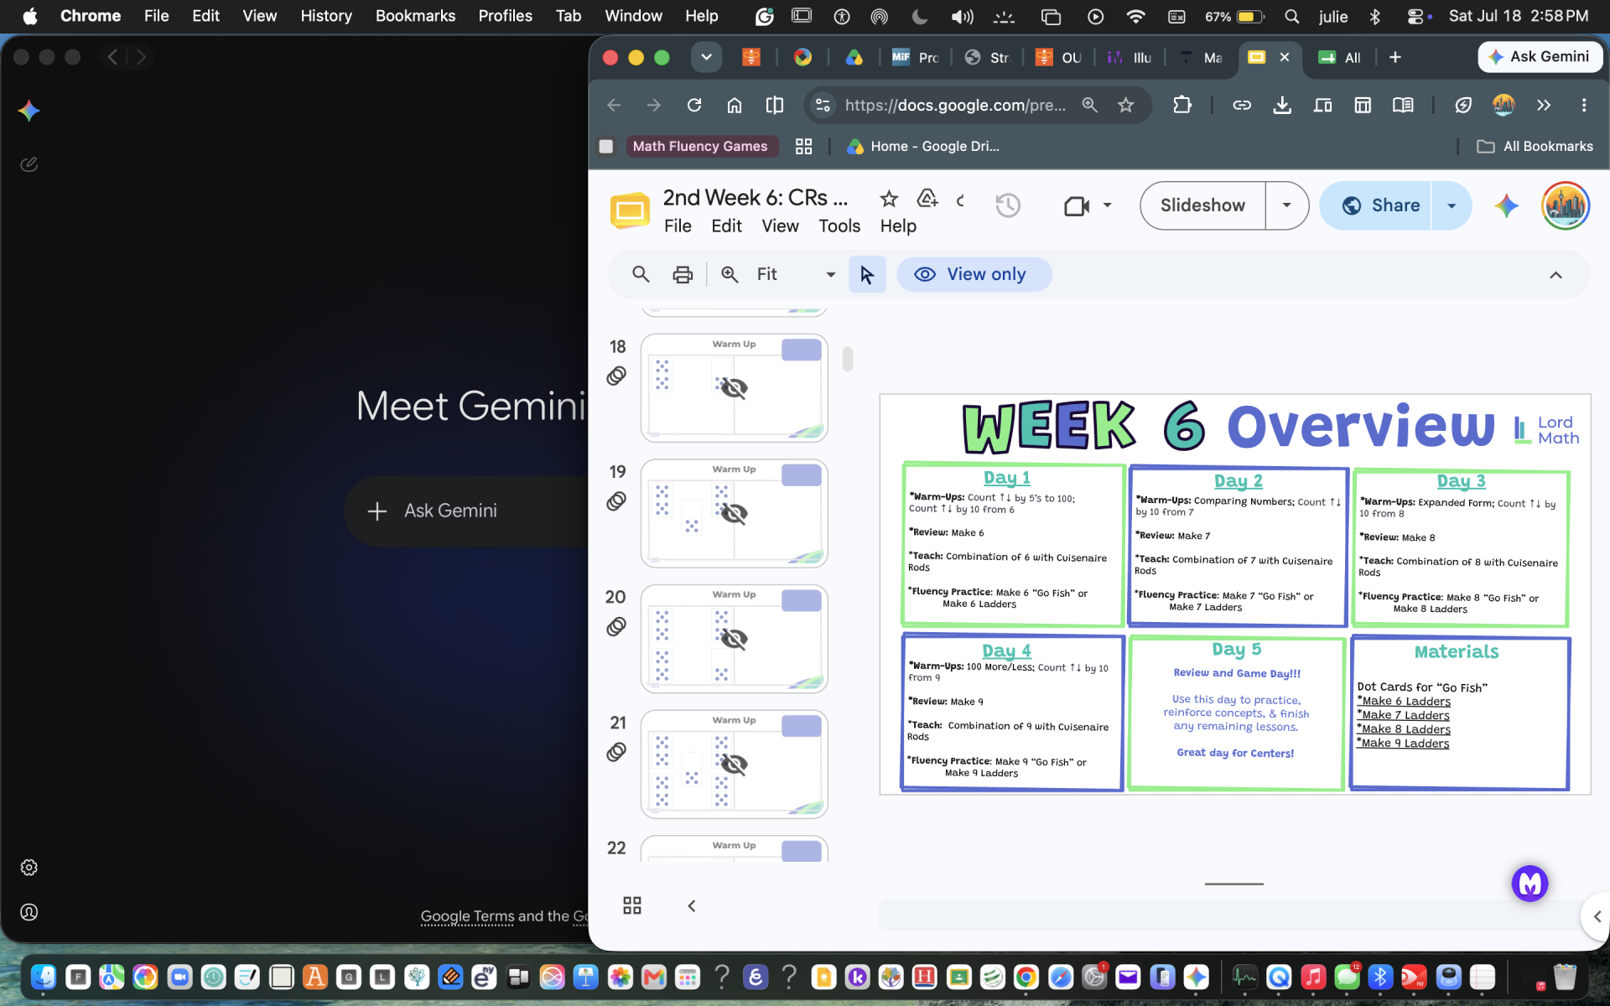Click the Slideshow button

(x=1202, y=205)
